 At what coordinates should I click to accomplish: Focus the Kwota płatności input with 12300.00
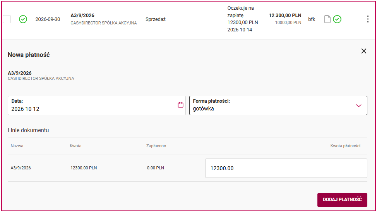[286, 168]
